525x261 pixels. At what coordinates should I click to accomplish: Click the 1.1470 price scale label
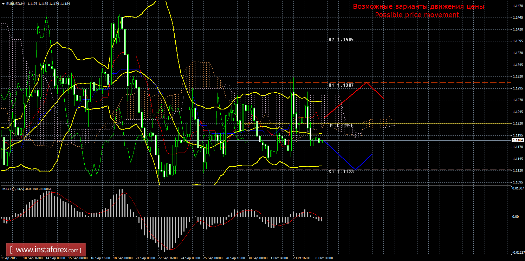(517, 6)
